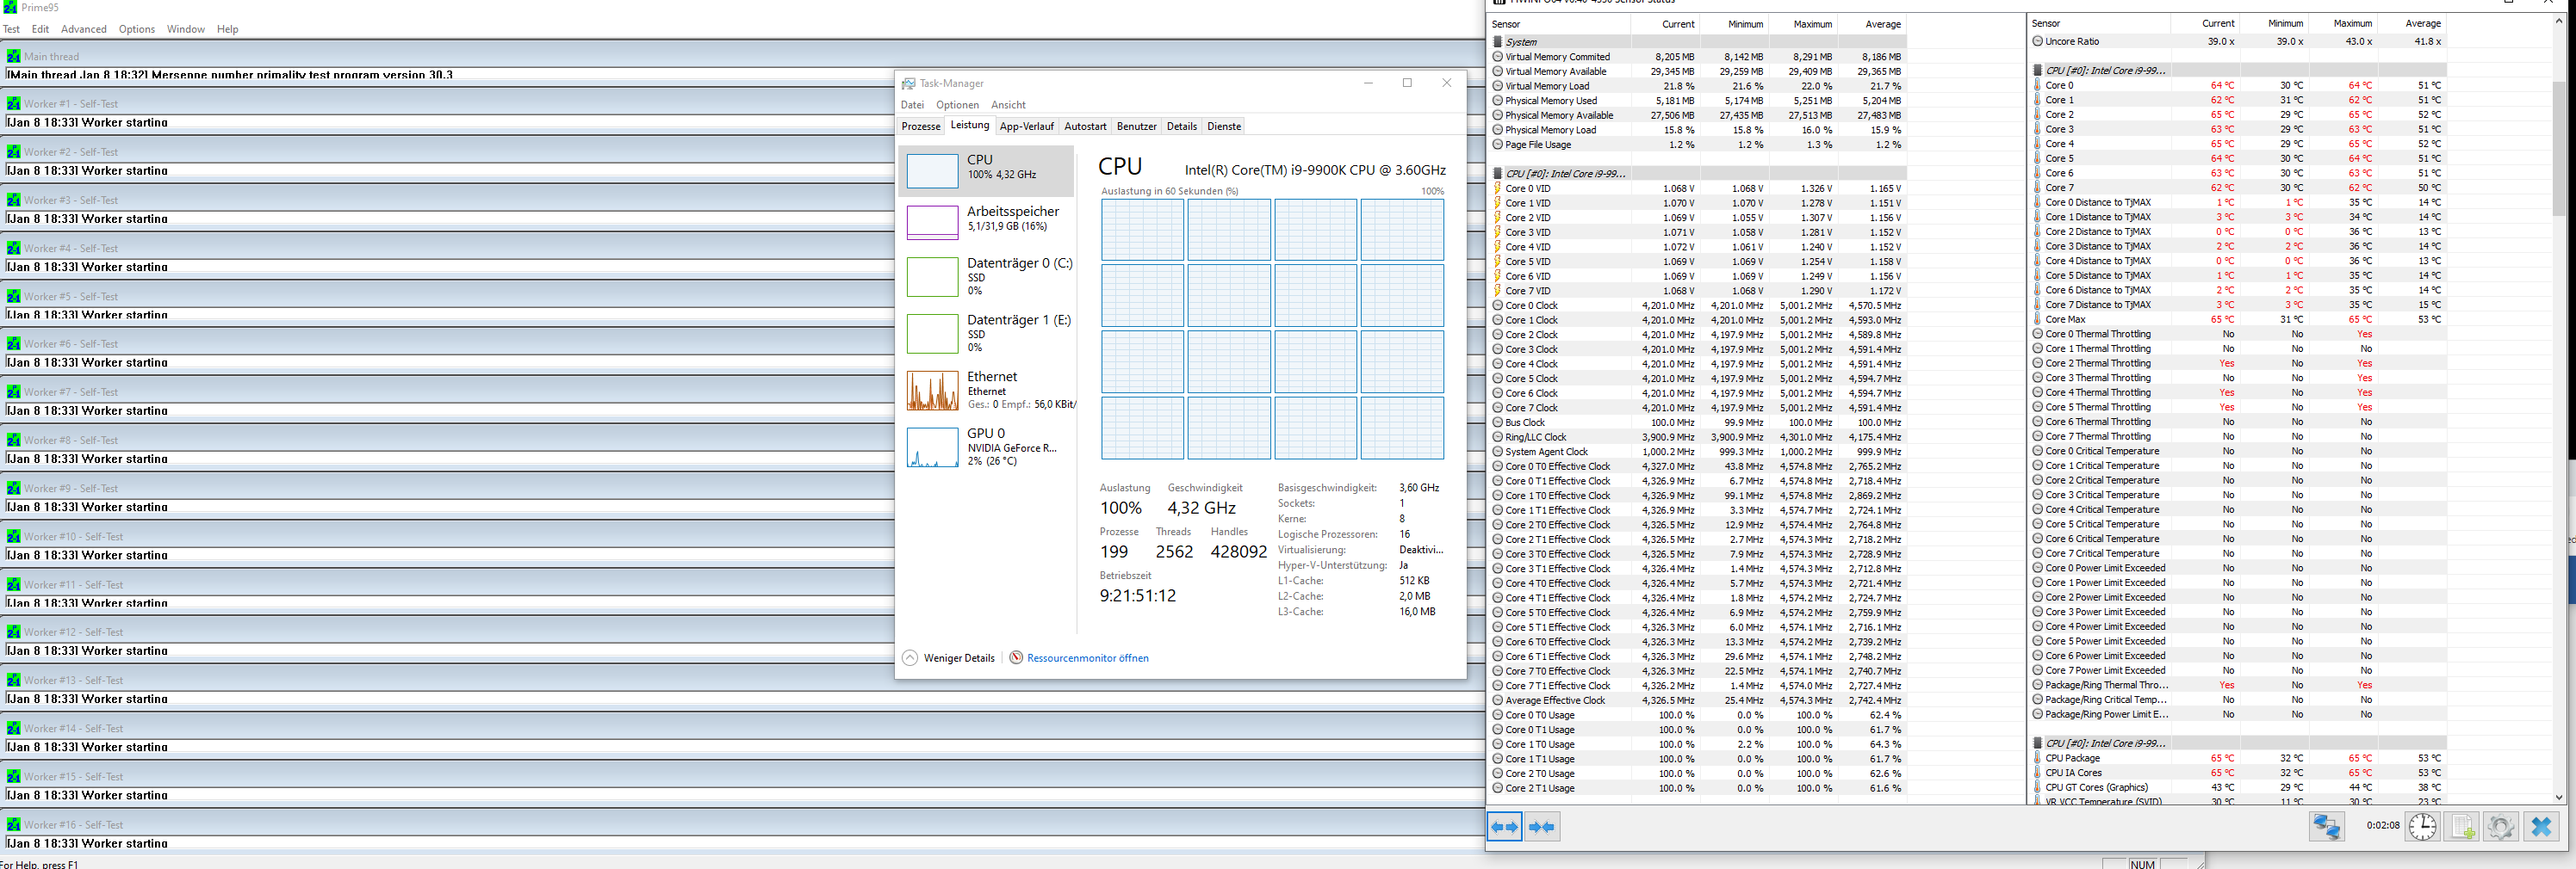2576x869 pixels.
Task: Click the icon beside Uncore Ratio sensor
Action: pos(2037,41)
